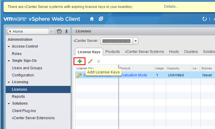215x129 pixels.
Task: Switch to the Hosts tab
Action: point(174,52)
